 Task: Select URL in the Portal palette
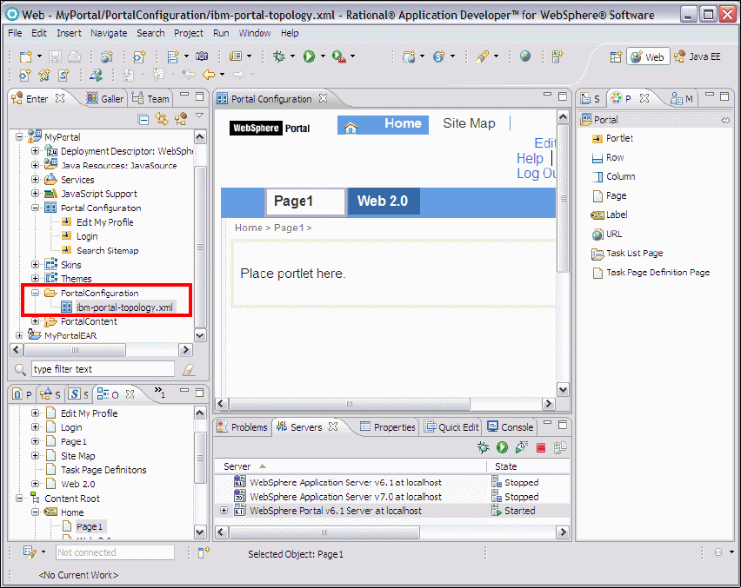tap(607, 234)
